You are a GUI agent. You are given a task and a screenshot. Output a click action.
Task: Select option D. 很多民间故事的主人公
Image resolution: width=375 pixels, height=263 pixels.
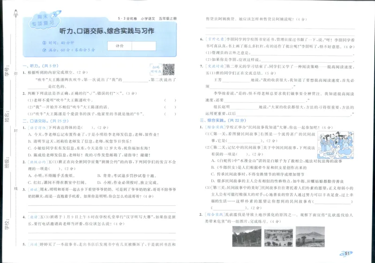tap(277, 181)
